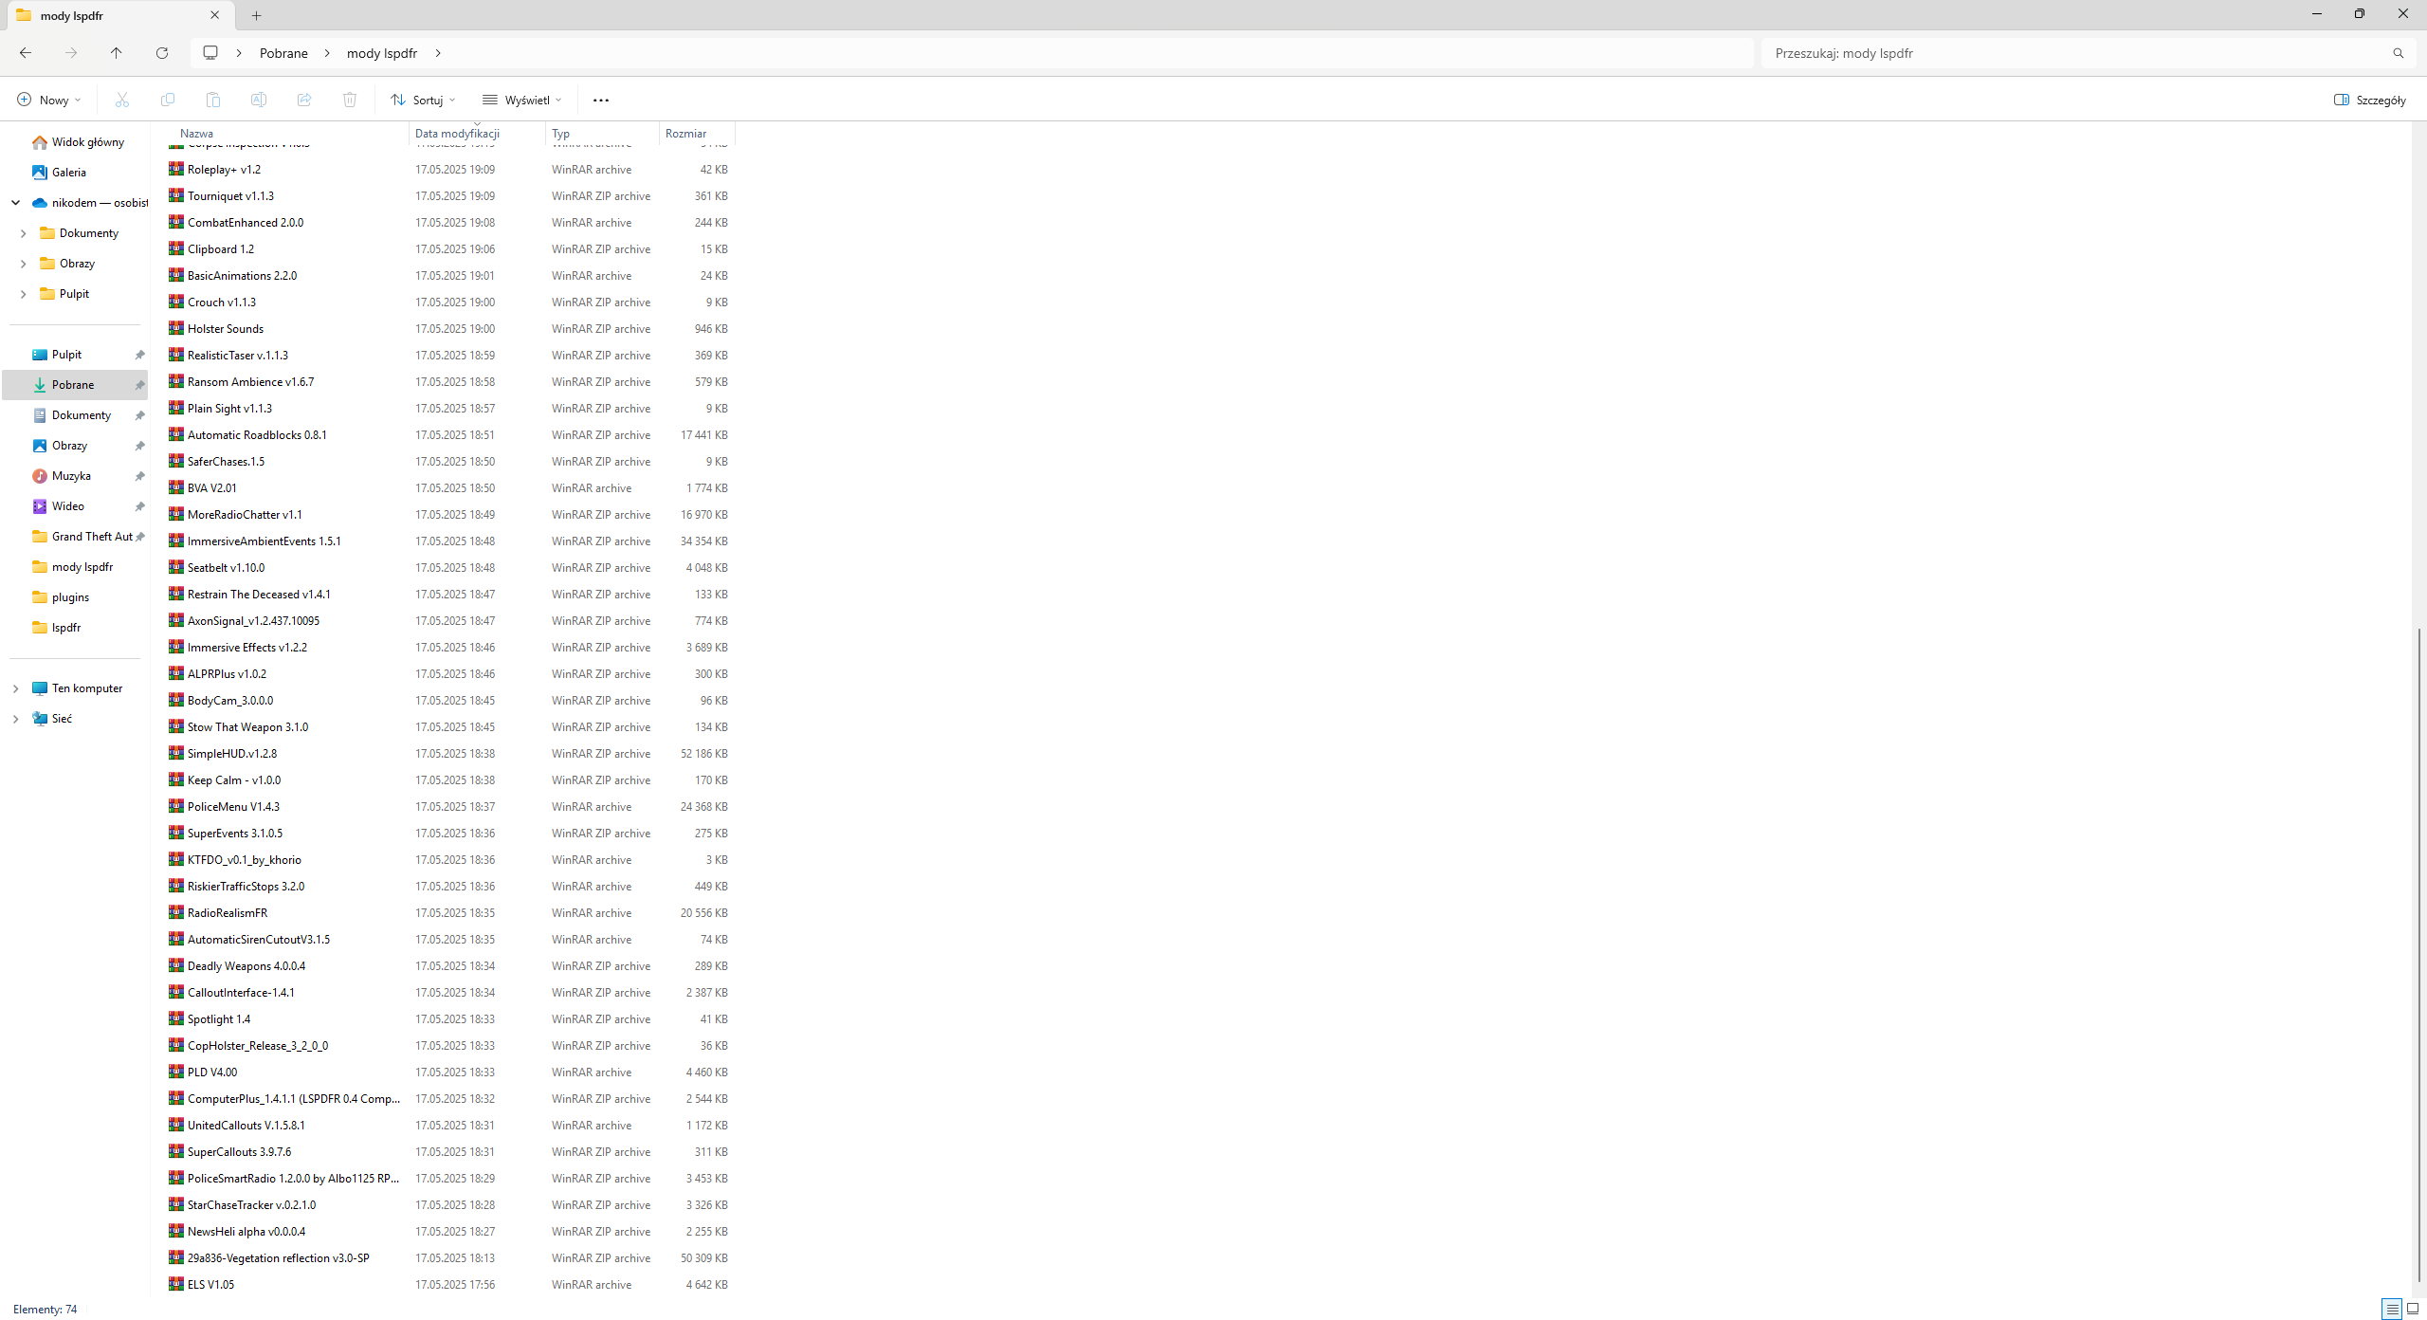2427x1320 pixels.
Task: Open the Nowy dropdown
Action: (x=49, y=100)
